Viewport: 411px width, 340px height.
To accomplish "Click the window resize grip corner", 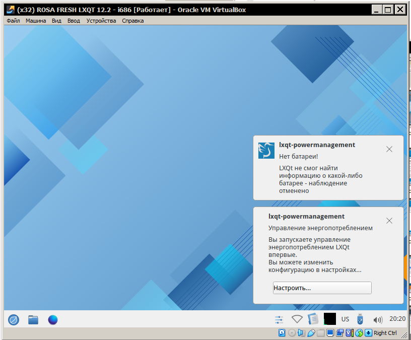I will [x=404, y=334].
